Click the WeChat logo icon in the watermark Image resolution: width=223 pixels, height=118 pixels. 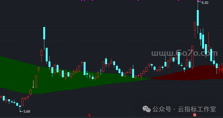[147, 109]
